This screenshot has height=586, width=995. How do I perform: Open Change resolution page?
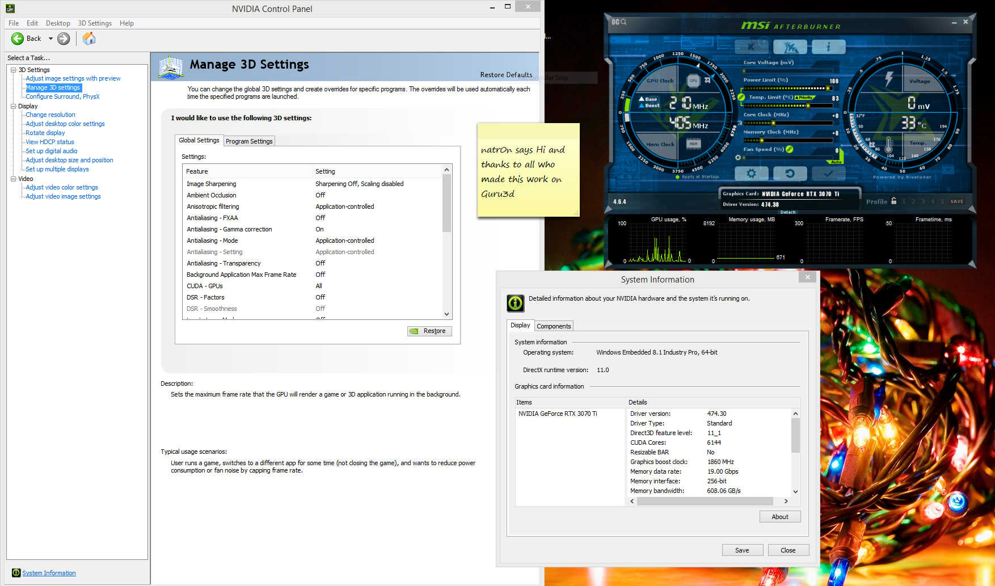point(50,115)
